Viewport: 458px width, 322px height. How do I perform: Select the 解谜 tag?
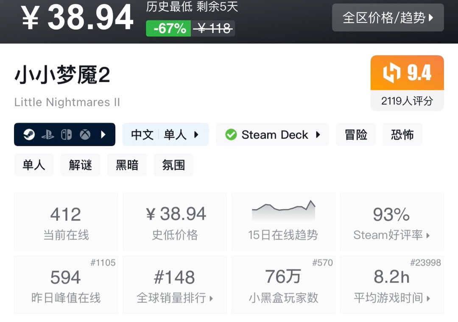[x=80, y=165]
